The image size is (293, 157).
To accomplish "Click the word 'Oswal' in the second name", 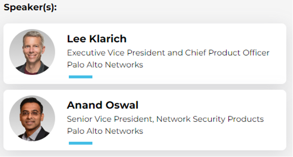I will (122, 105).
